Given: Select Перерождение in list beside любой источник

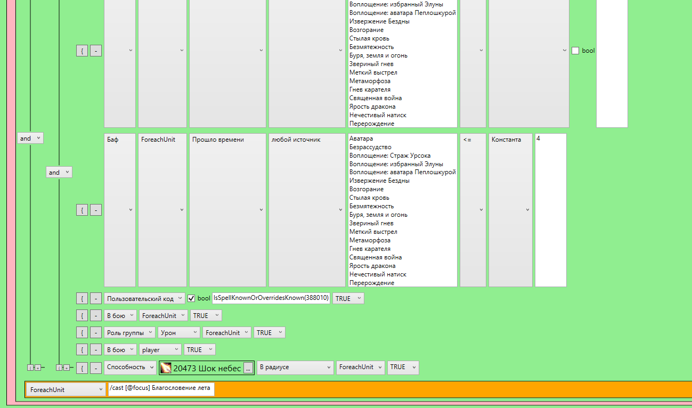Looking at the screenshot, I should click(x=372, y=283).
